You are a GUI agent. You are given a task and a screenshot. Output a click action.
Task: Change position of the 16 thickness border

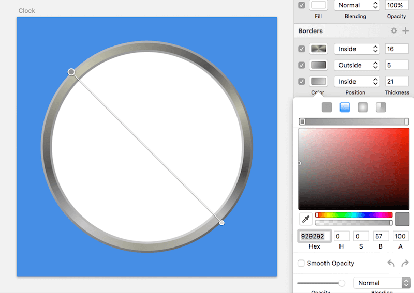pyautogui.click(x=357, y=49)
